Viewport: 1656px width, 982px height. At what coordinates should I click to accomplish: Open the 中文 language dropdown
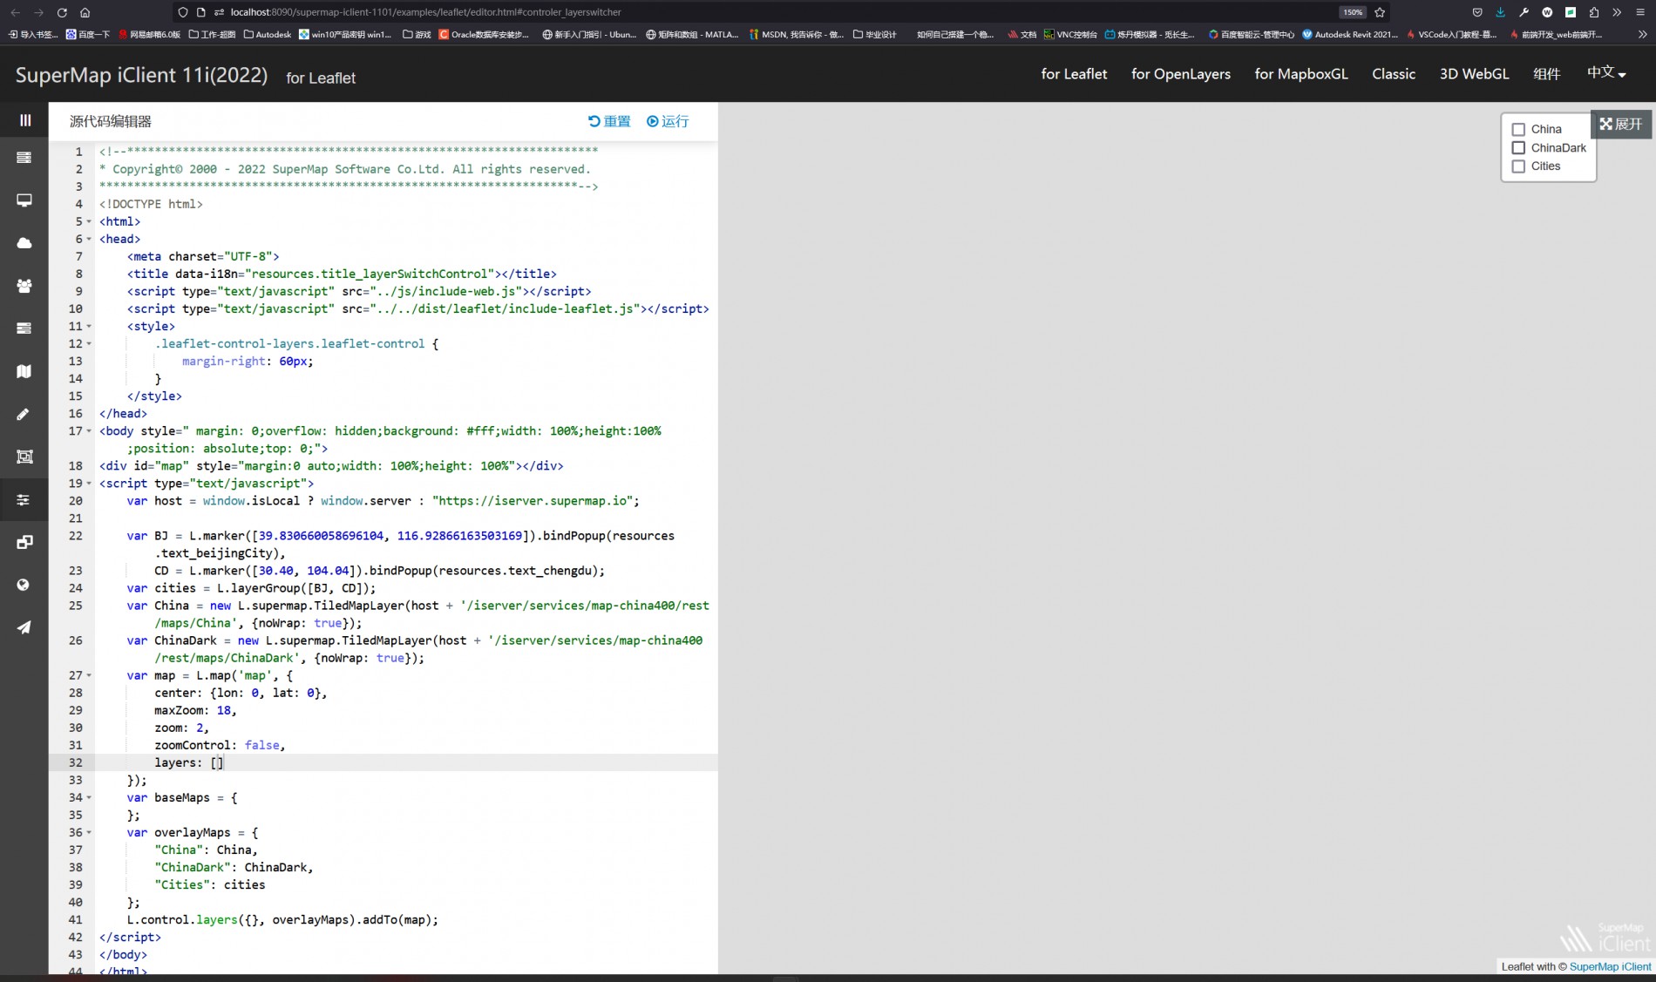click(1606, 73)
